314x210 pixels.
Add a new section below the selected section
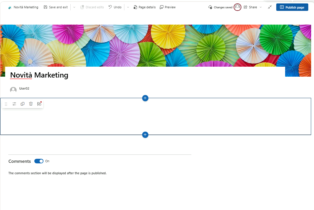pos(145,135)
